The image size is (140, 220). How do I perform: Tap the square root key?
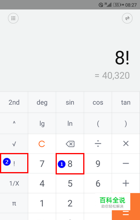pos(14,144)
